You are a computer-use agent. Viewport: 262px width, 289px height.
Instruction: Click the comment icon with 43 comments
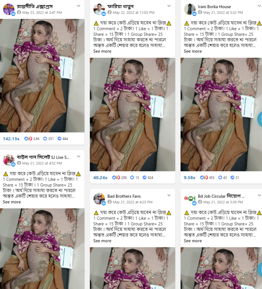click(220, 178)
